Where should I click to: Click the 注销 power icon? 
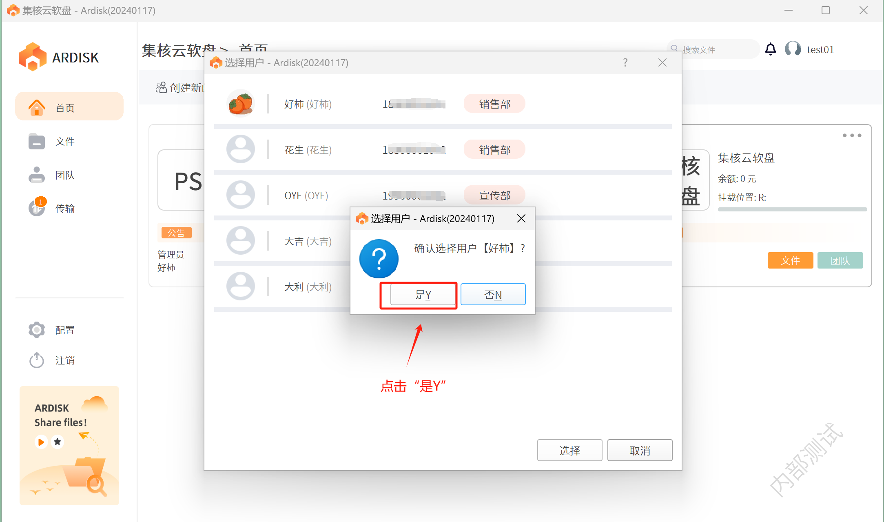pyautogui.click(x=37, y=360)
